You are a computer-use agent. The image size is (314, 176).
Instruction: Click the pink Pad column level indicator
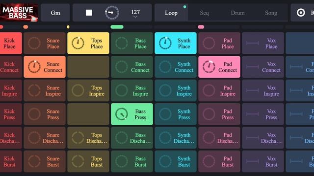pos(201,27)
